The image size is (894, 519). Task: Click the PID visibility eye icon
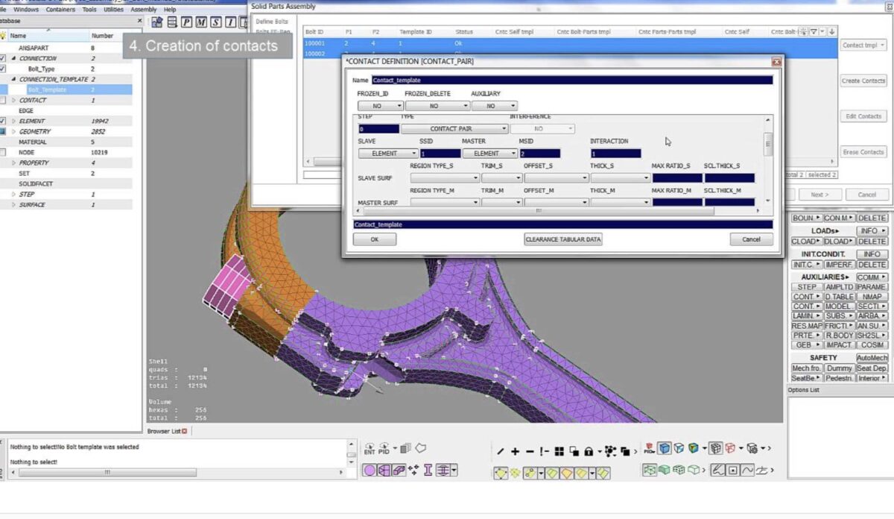point(384,449)
